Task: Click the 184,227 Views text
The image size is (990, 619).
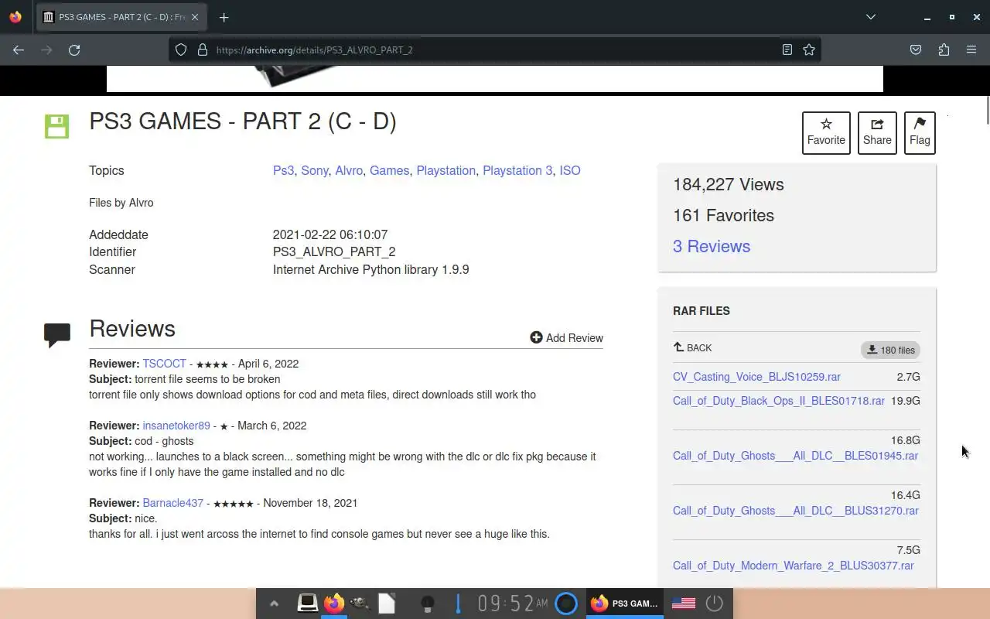Action: pyautogui.click(x=729, y=184)
